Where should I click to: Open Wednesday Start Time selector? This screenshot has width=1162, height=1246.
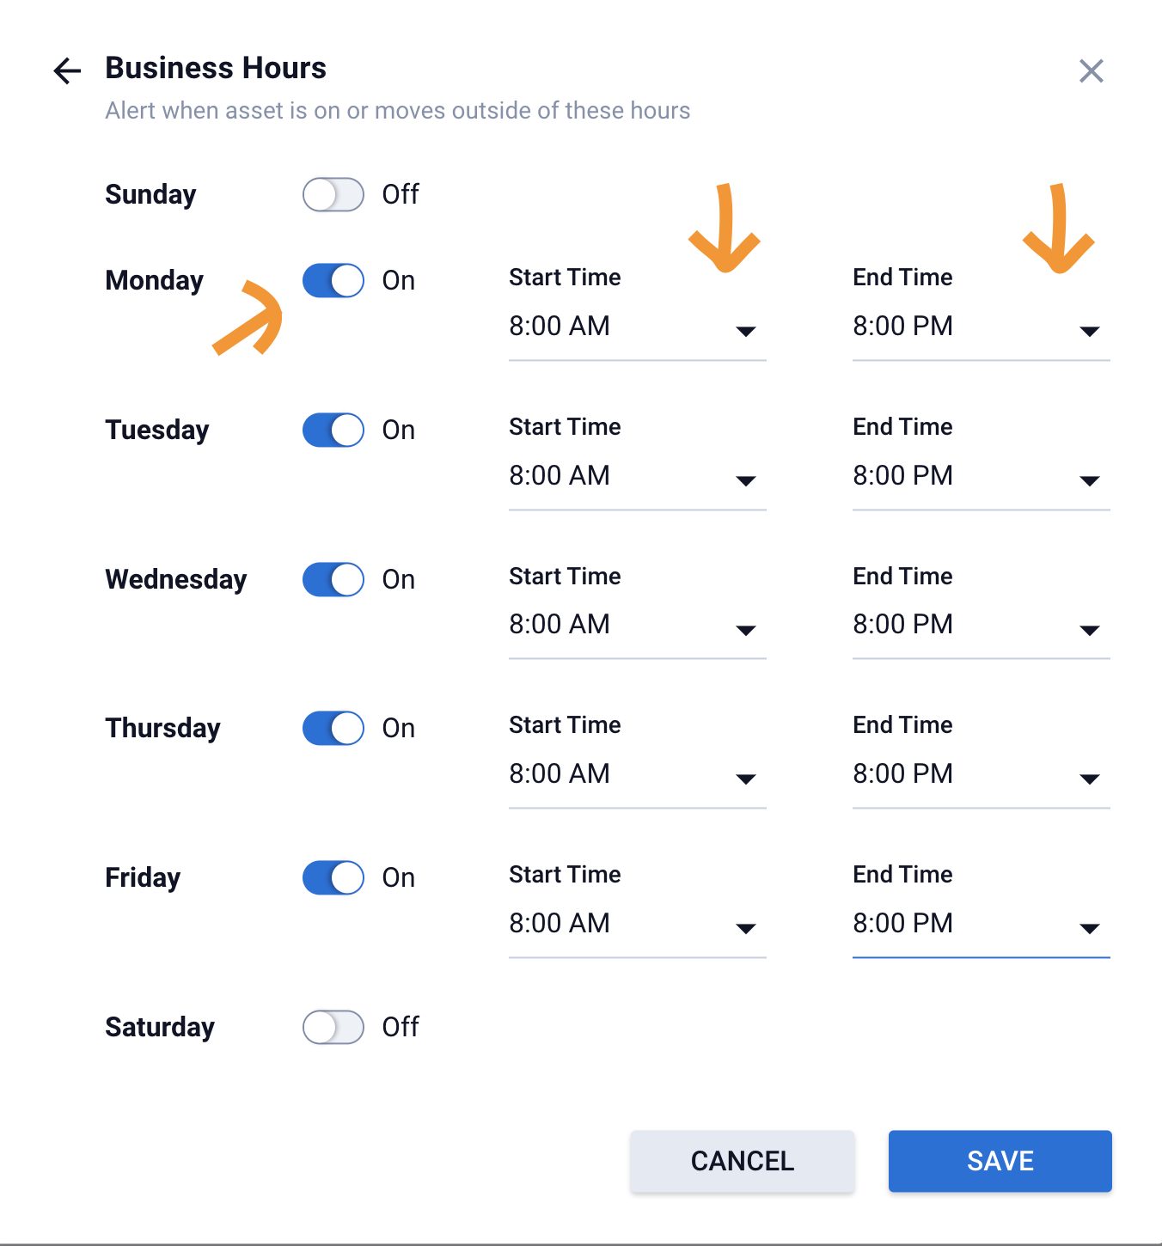tap(636, 626)
